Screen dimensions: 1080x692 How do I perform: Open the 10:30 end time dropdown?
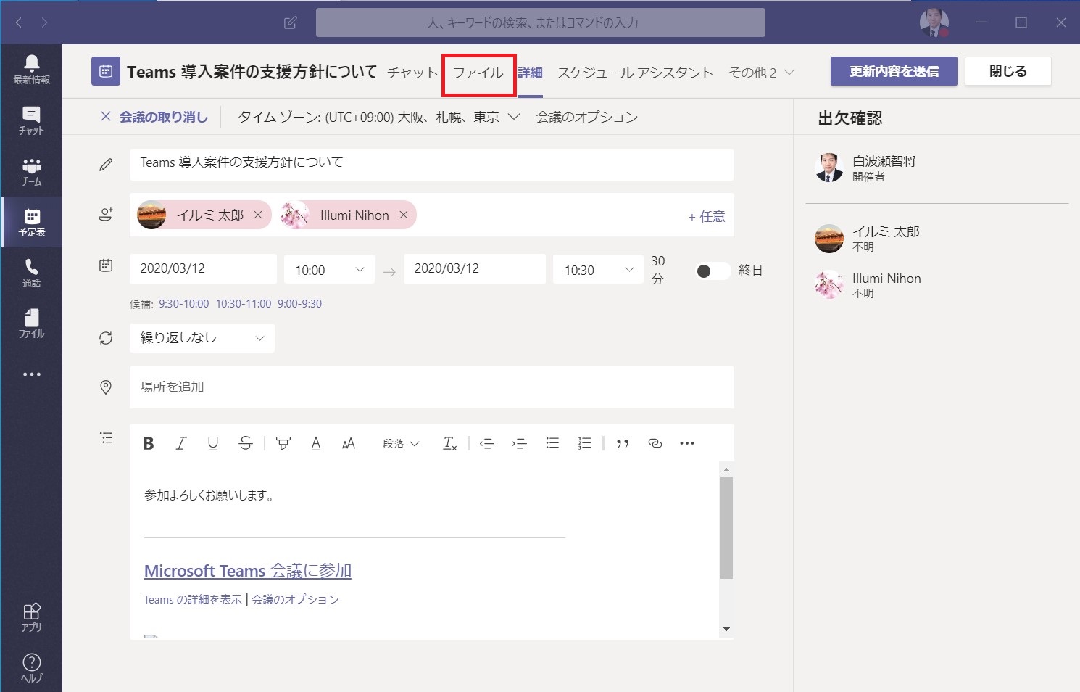point(598,270)
